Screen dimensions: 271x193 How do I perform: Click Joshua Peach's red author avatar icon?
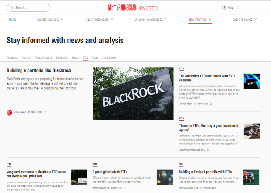(9, 113)
